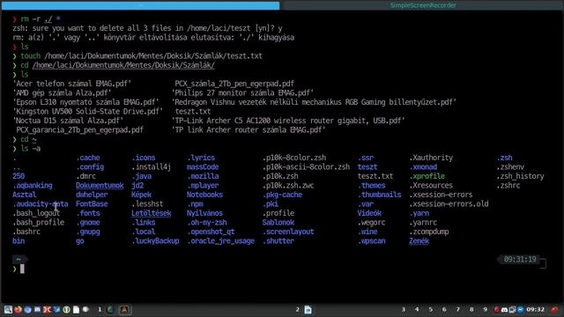Click the Notebooks directory name

point(204,195)
